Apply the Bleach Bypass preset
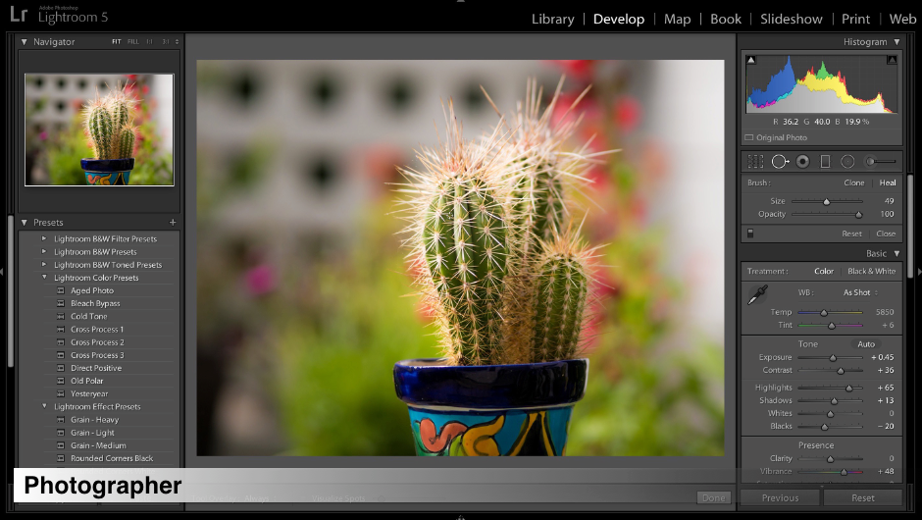The width and height of the screenshot is (922, 520). (x=95, y=303)
